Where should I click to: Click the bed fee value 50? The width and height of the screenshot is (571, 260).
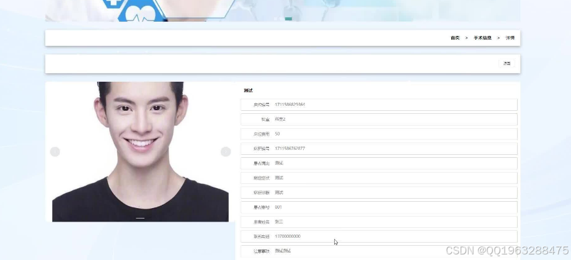click(277, 134)
